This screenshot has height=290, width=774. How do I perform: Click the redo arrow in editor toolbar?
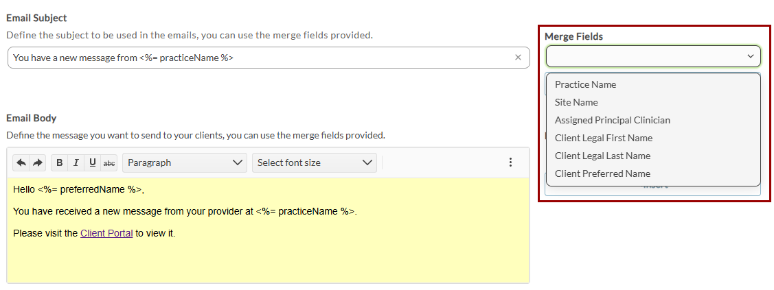point(38,162)
